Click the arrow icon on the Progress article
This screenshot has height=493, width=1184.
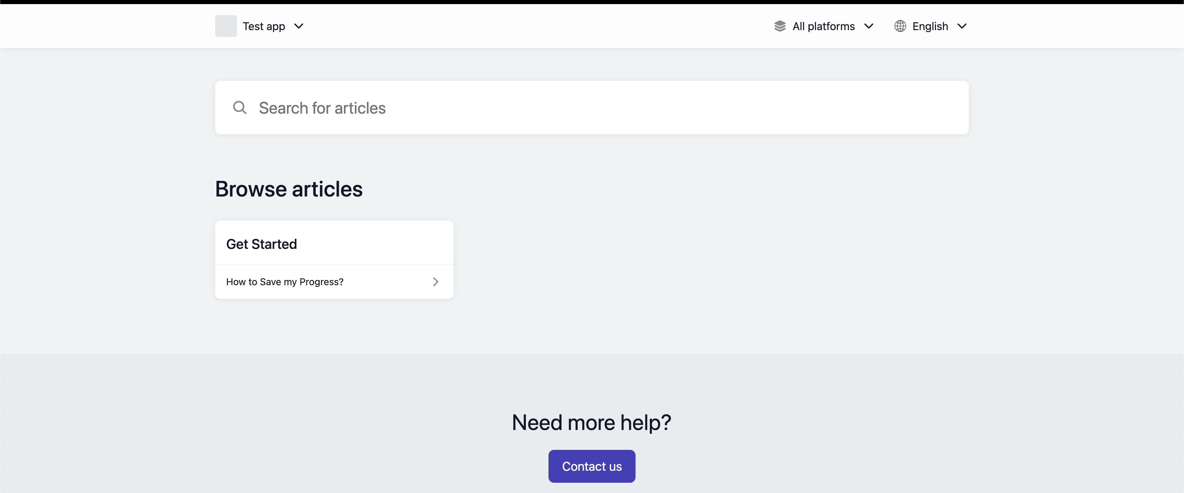point(436,282)
